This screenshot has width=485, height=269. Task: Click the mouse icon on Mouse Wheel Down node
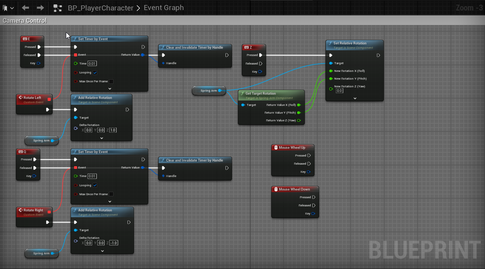pyautogui.click(x=276, y=189)
